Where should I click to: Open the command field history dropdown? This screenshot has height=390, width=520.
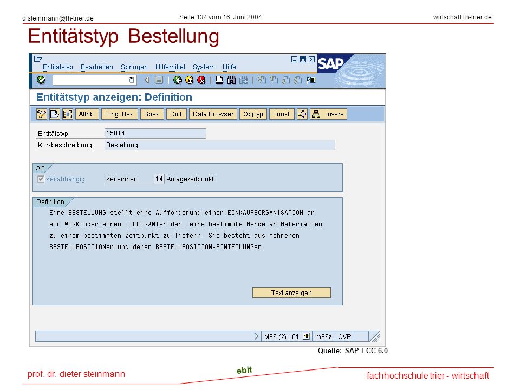[x=132, y=80]
